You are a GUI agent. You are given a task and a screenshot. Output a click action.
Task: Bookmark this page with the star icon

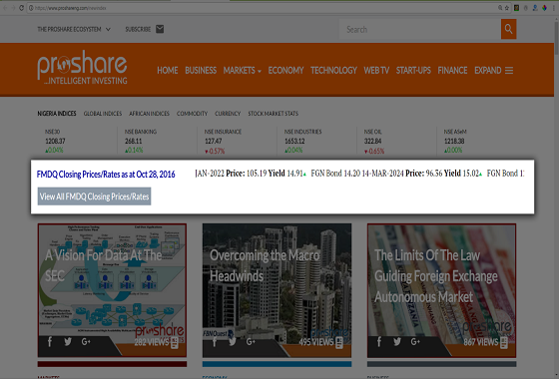pyautogui.click(x=507, y=8)
